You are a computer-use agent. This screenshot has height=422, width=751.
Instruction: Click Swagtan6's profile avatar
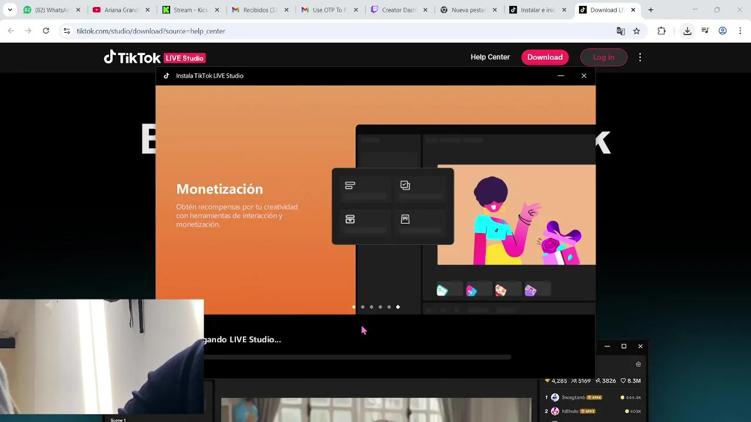(555, 397)
